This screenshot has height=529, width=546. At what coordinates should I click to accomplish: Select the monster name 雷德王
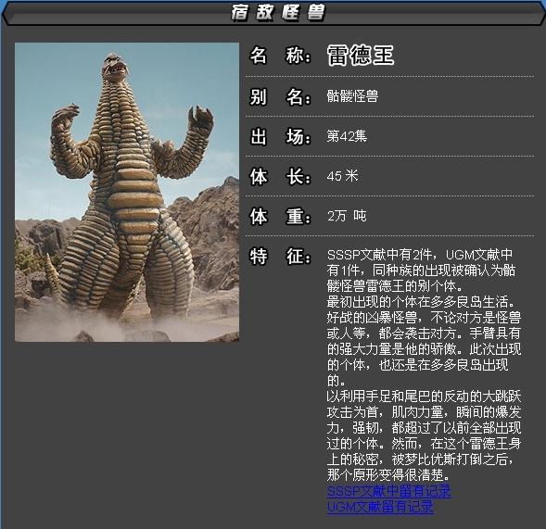pos(361,56)
